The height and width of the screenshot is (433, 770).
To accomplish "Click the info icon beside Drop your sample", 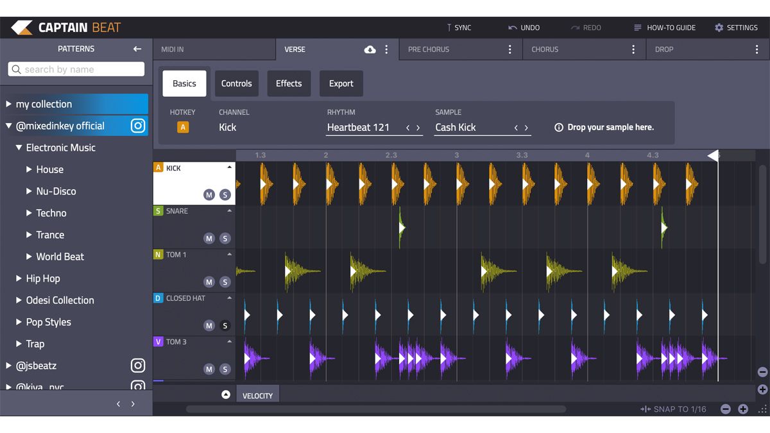I will [559, 128].
